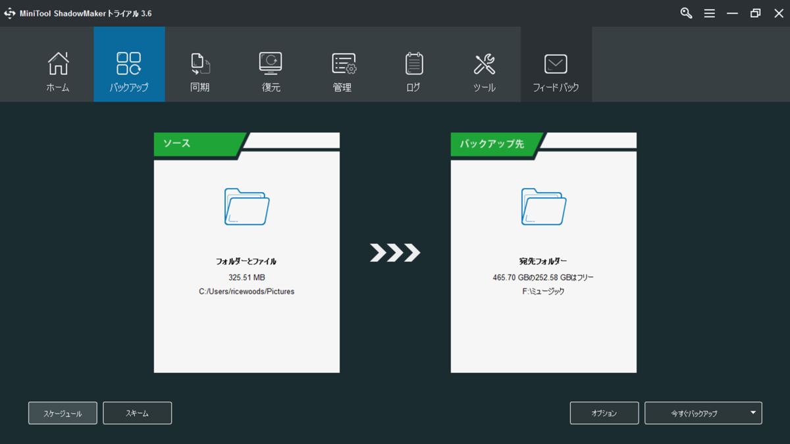Restore down the ShadowMaker window

[x=755, y=13]
